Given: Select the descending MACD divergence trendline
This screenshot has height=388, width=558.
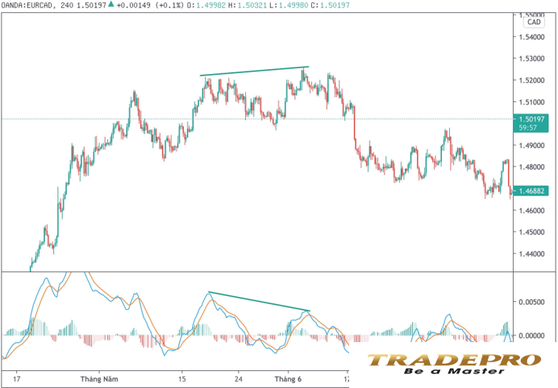Looking at the screenshot, I should click(259, 301).
